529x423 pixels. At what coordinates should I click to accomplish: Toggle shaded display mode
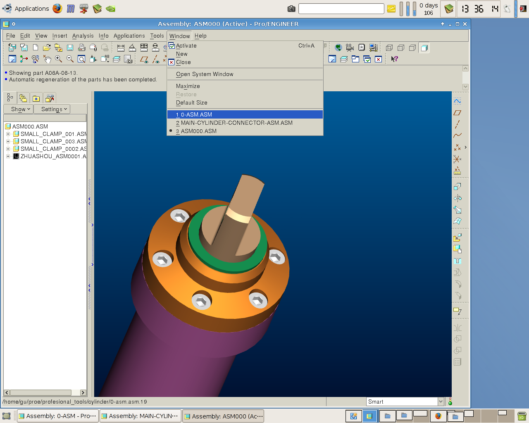424,48
